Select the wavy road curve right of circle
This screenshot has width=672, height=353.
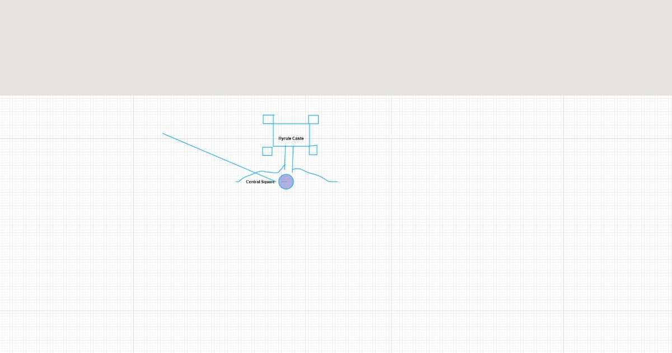coord(315,175)
